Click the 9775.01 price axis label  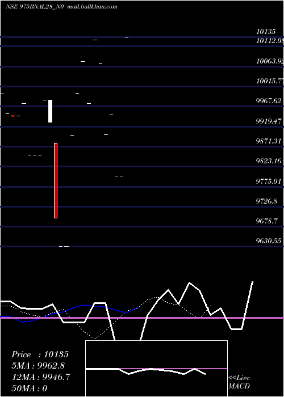point(269,181)
